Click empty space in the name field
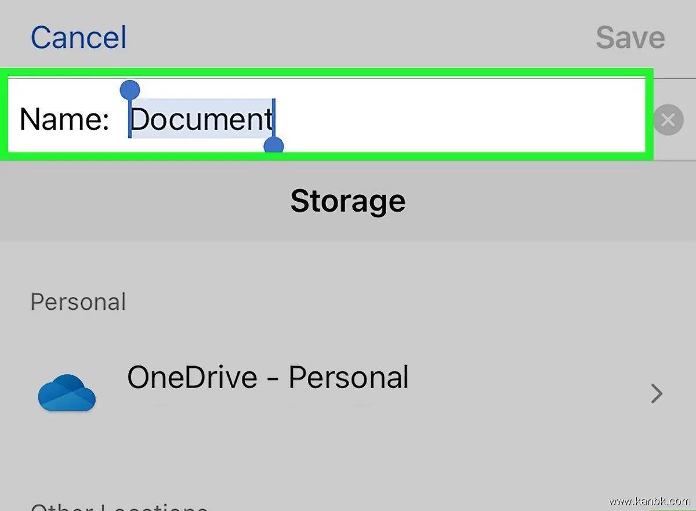Image resolution: width=696 pixels, height=511 pixels. coord(458,119)
